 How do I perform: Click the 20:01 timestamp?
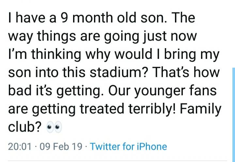20,146
